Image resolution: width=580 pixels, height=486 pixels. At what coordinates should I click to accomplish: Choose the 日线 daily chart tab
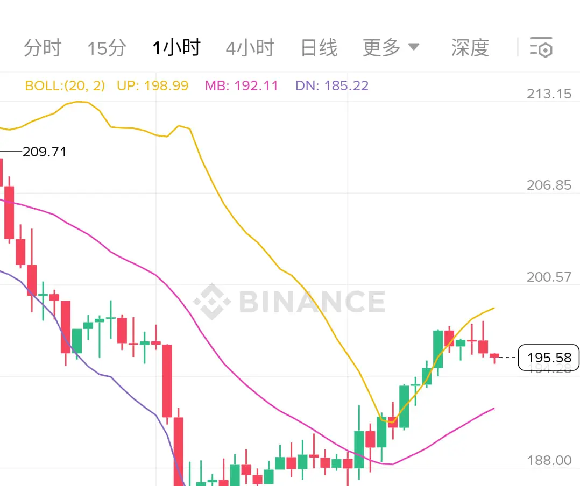pos(319,48)
